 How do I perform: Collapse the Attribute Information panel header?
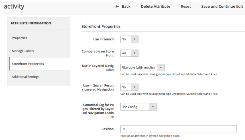coord(31,23)
